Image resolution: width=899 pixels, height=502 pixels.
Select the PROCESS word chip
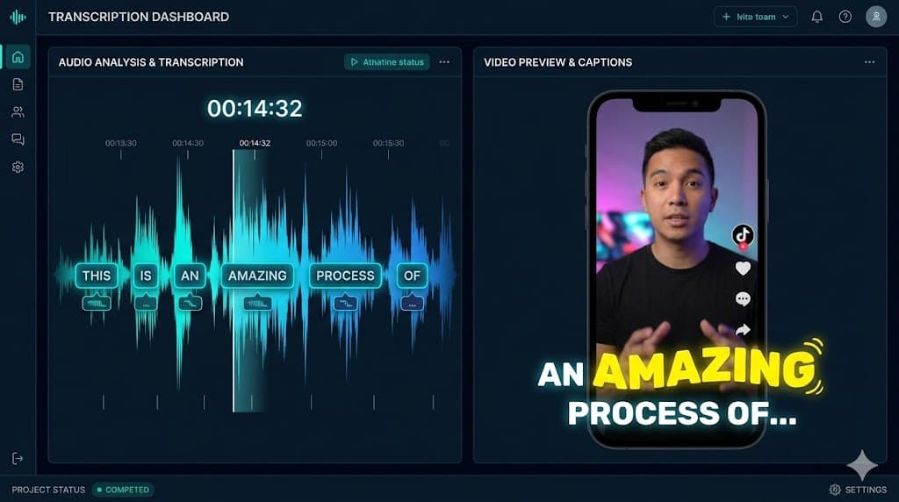tap(345, 276)
